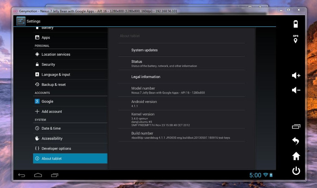Click the hand icon beside Accessibility
Screen dimensions: 317x188
37,138
